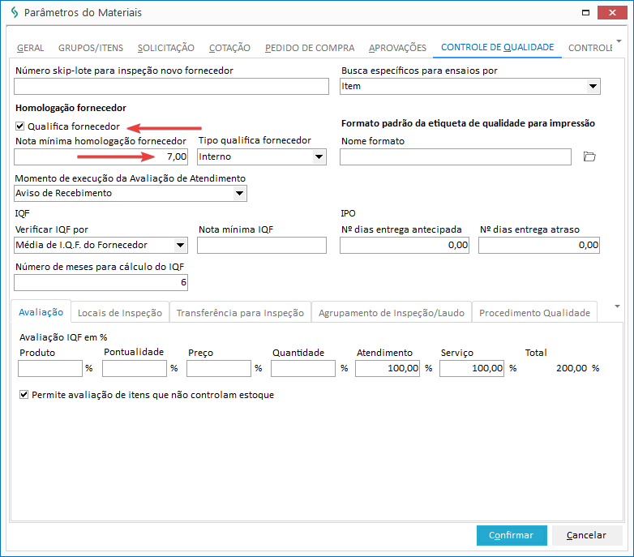Open the Tipo qualifica fornecedor dropdown
The width and height of the screenshot is (634, 557).
tap(319, 157)
